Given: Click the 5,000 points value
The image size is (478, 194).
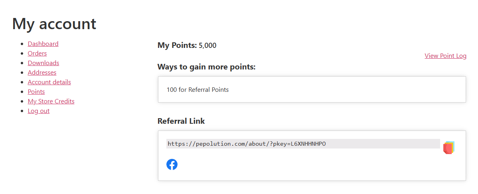Looking at the screenshot, I should [x=207, y=46].
